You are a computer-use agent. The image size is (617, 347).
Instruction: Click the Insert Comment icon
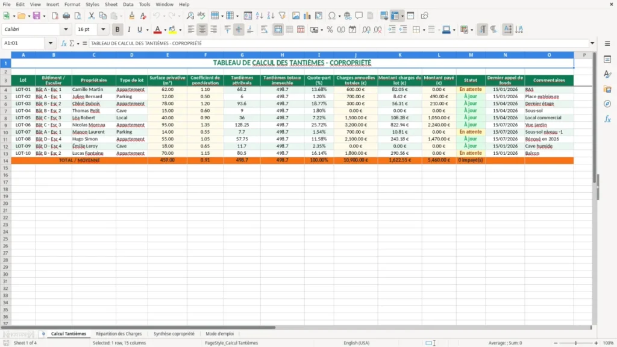(x=359, y=16)
